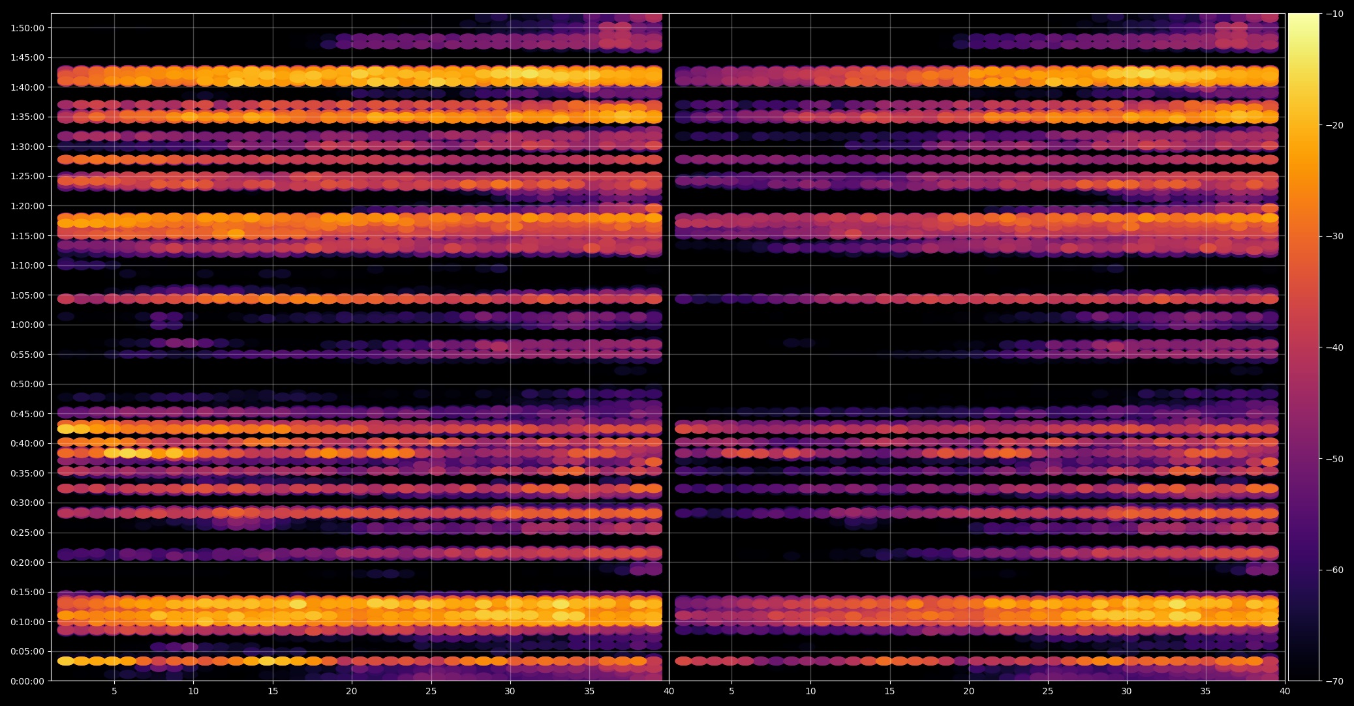1354x706 pixels.
Task: Click the 1:50:00 y-axis tick label
Action: pyautogui.click(x=27, y=27)
